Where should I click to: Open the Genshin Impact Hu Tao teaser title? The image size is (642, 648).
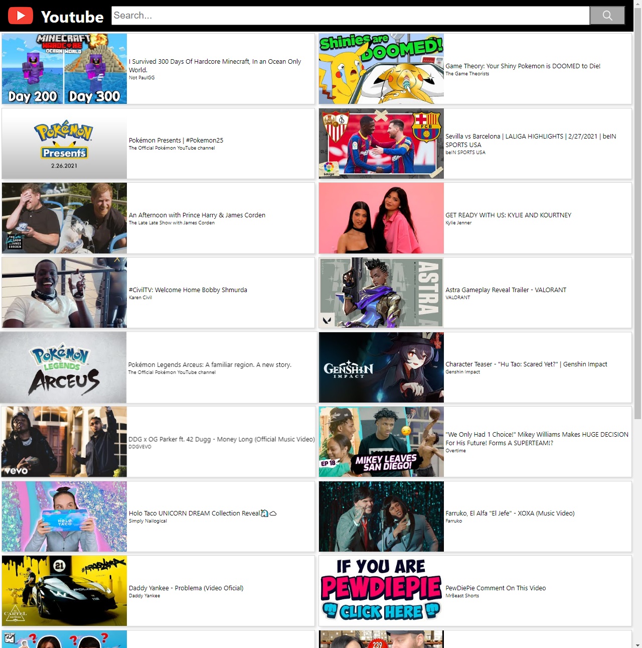(526, 364)
